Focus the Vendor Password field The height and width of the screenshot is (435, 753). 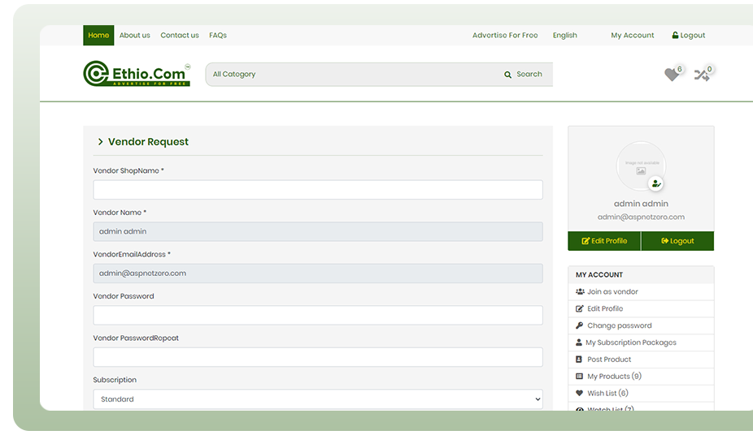tap(317, 315)
